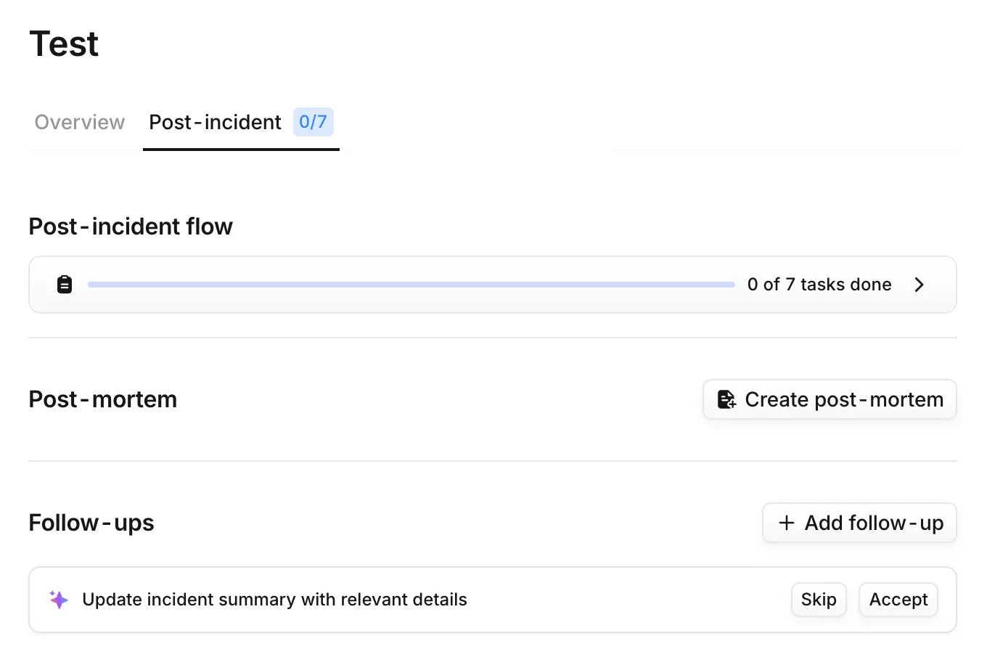Click the document icon on Create post-mortem button

726,399
